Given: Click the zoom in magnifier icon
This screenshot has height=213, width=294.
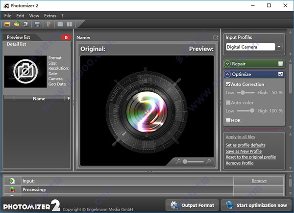Looking at the screenshot, I should [208, 161].
